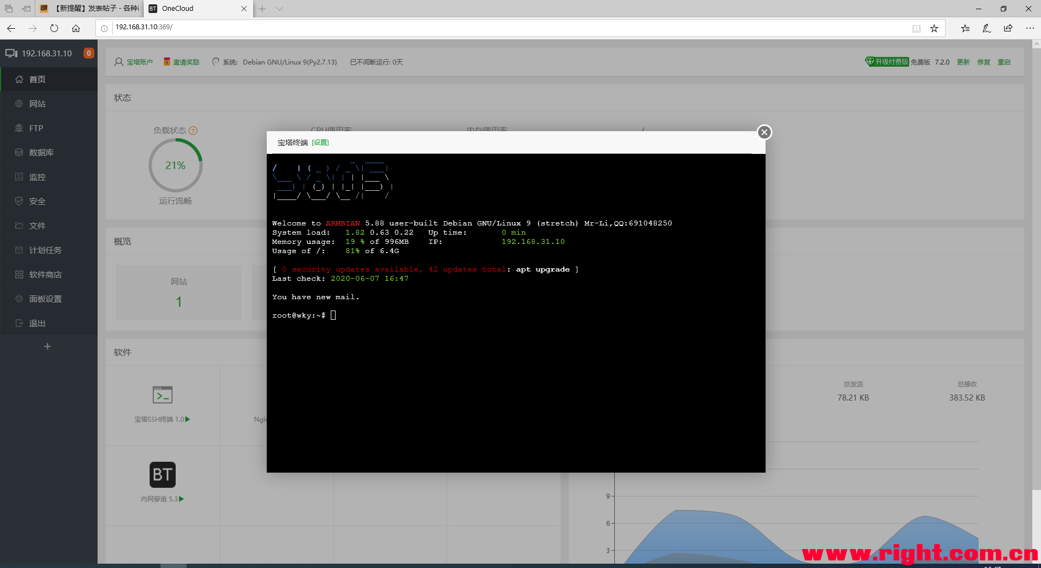Open 计划任务 scheduled tasks item
1041x568 pixels.
click(49, 250)
